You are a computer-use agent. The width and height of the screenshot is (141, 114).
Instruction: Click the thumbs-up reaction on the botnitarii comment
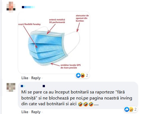coord(127,109)
